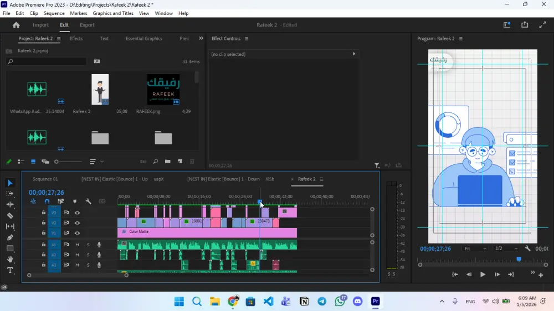Open Program monitor panel menu
Viewport: 554px width, 311px height.
[461, 39]
